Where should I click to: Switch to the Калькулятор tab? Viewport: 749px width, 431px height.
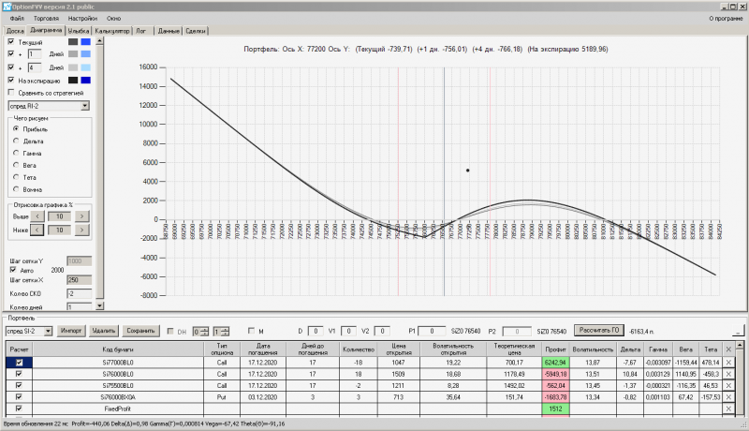tap(112, 31)
